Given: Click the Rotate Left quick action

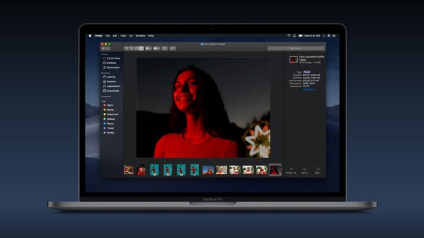Looking at the screenshot, I should (291, 170).
